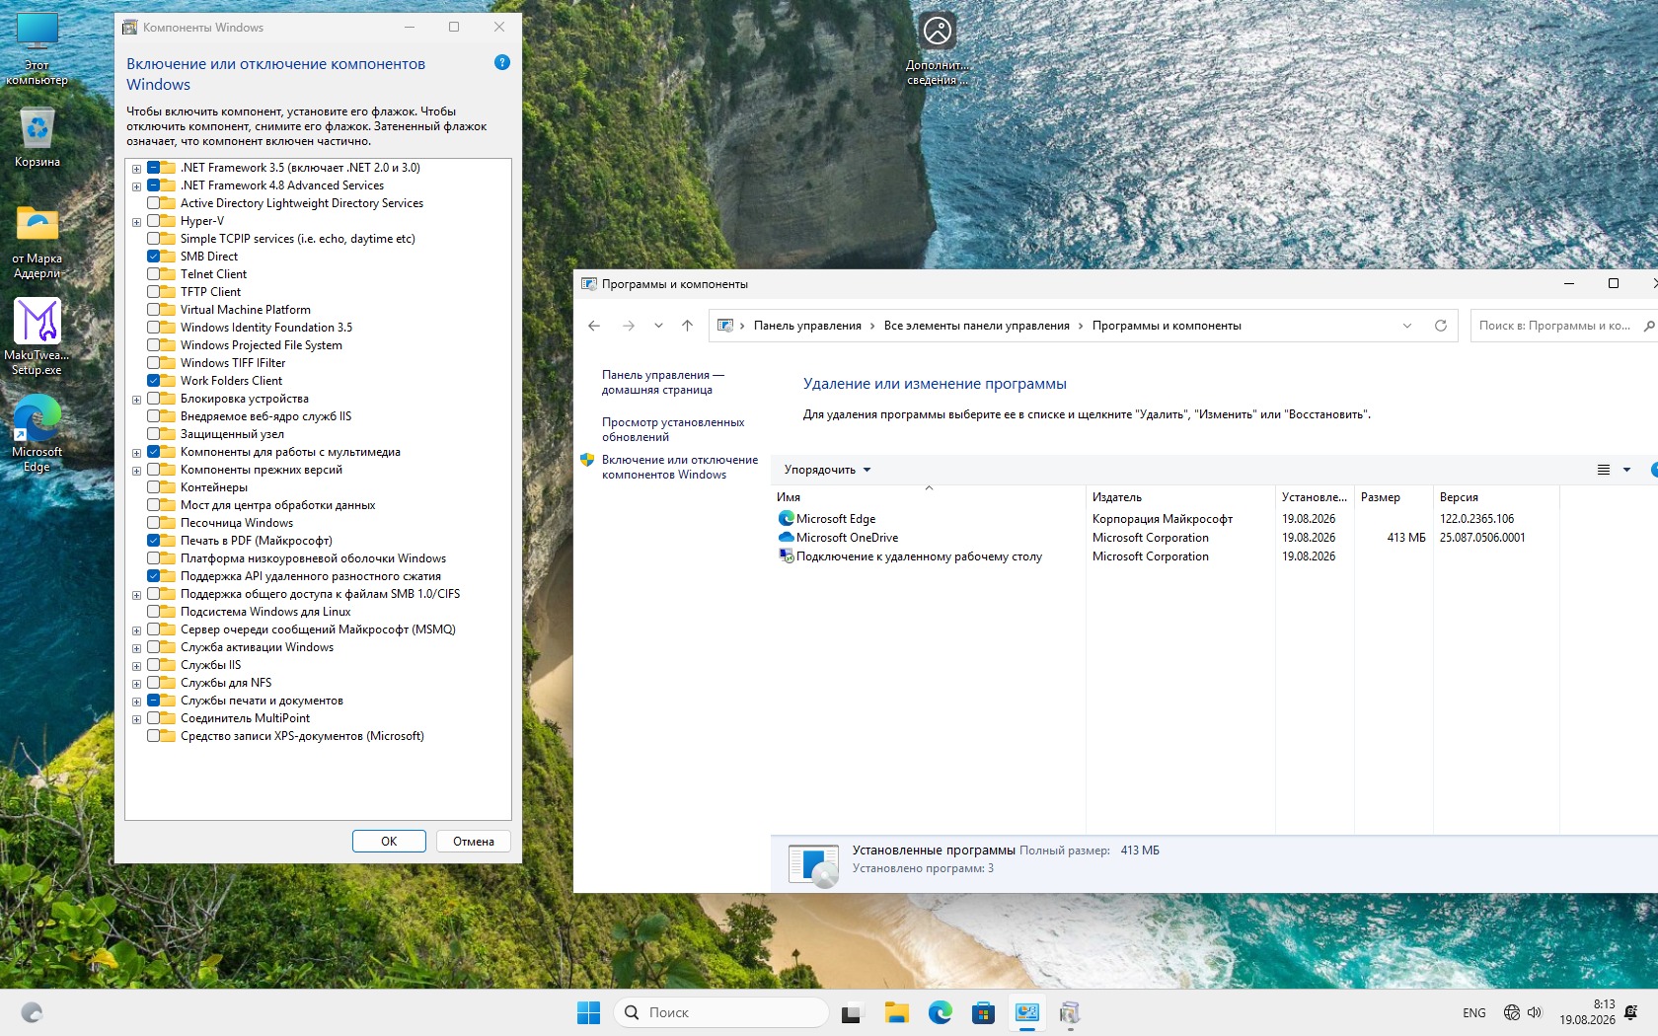Open recent locations dropdown next to navigation arrows
1658x1036 pixels.
click(658, 326)
